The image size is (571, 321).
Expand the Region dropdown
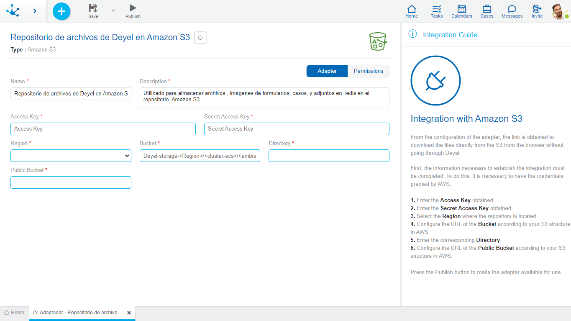tap(71, 156)
